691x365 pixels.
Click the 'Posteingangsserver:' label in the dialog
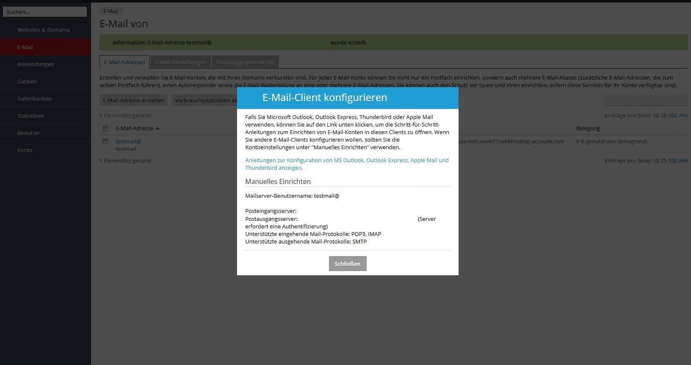point(271,211)
